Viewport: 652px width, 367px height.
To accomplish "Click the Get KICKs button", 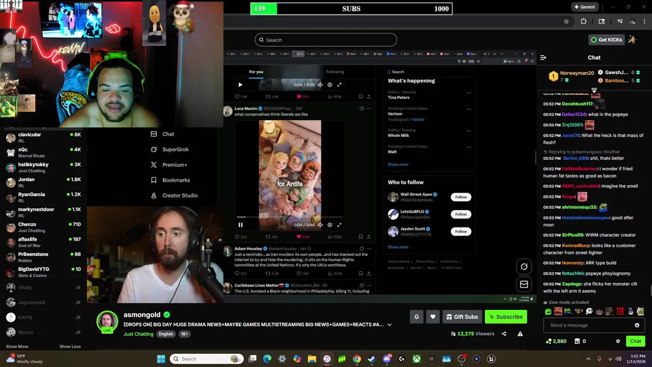I will tap(607, 40).
